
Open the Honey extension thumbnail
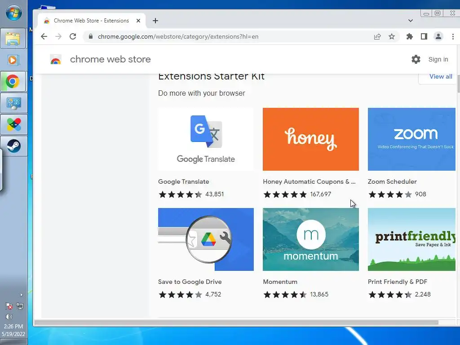[x=311, y=139]
